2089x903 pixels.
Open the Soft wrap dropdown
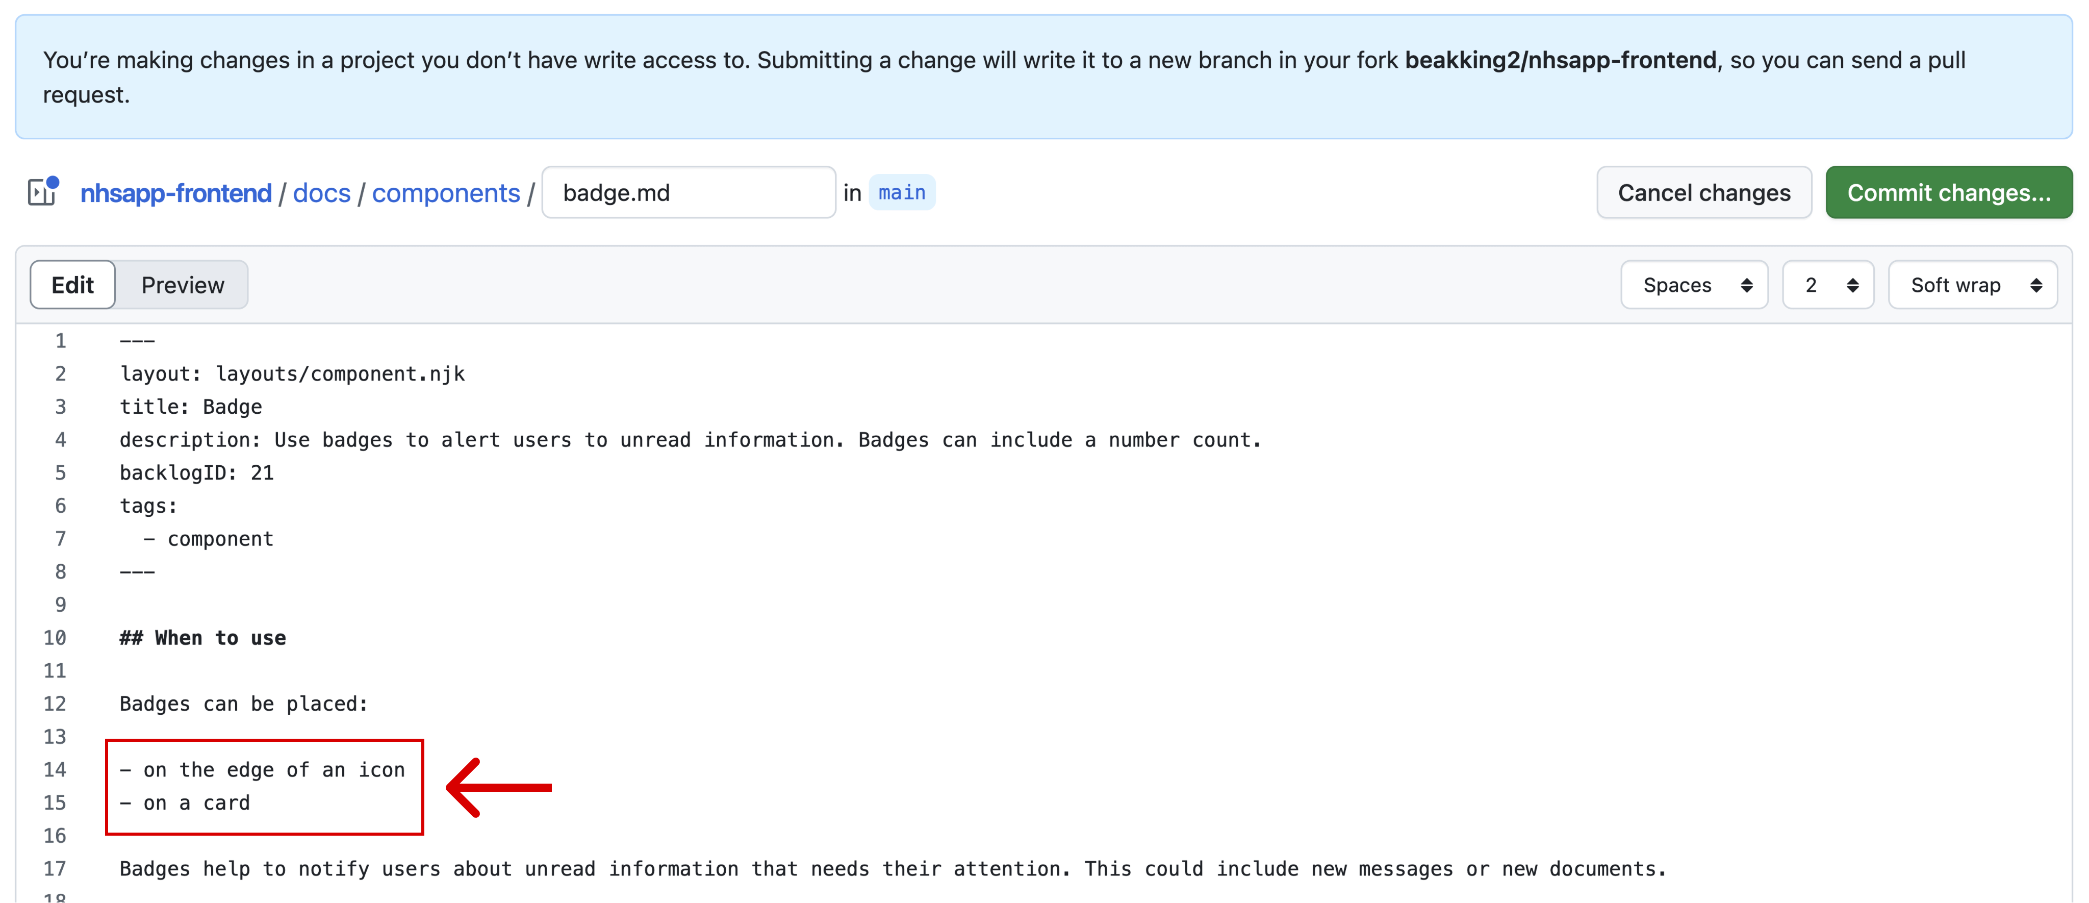(x=1973, y=284)
